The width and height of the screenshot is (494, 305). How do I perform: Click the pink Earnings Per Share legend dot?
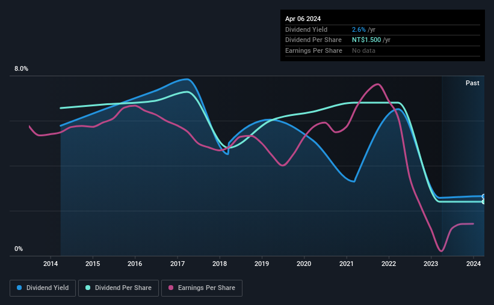pos(171,288)
